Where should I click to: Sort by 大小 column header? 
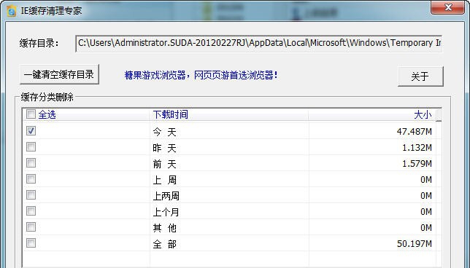(372, 114)
